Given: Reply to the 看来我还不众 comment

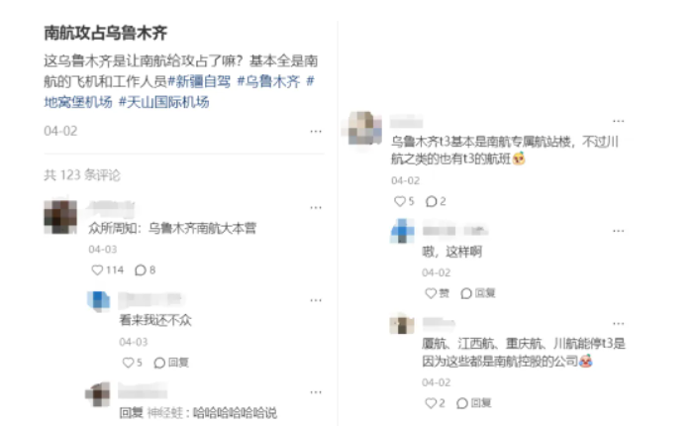Looking at the screenshot, I should pos(171,363).
